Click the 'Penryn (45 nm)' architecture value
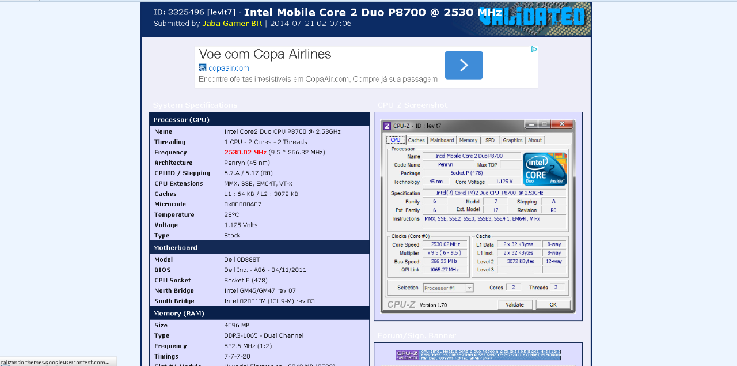The width and height of the screenshot is (737, 366). 247,163
